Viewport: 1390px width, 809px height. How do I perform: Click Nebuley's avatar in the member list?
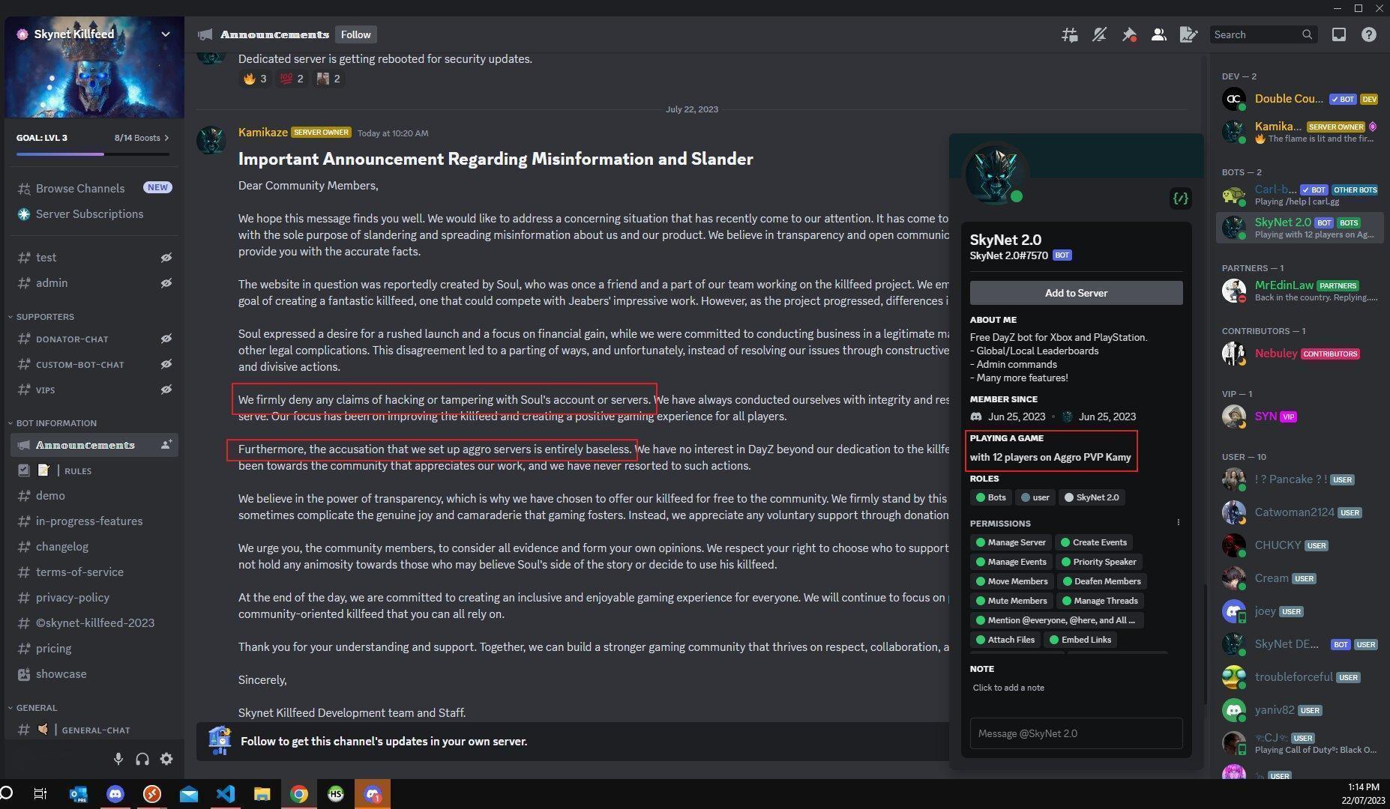click(x=1234, y=354)
